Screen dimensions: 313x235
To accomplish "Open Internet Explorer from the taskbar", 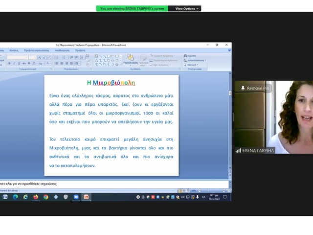I will [x=25, y=197].
